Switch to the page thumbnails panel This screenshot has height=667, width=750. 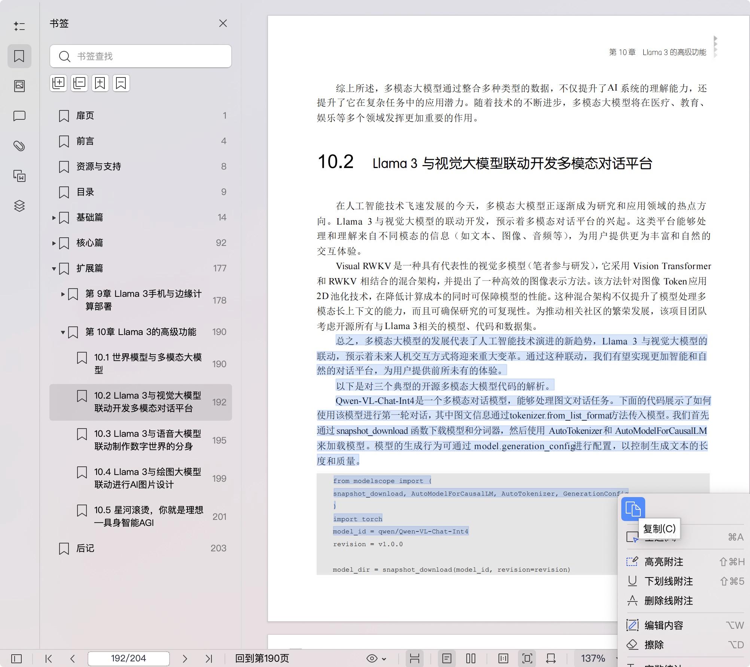point(19,86)
